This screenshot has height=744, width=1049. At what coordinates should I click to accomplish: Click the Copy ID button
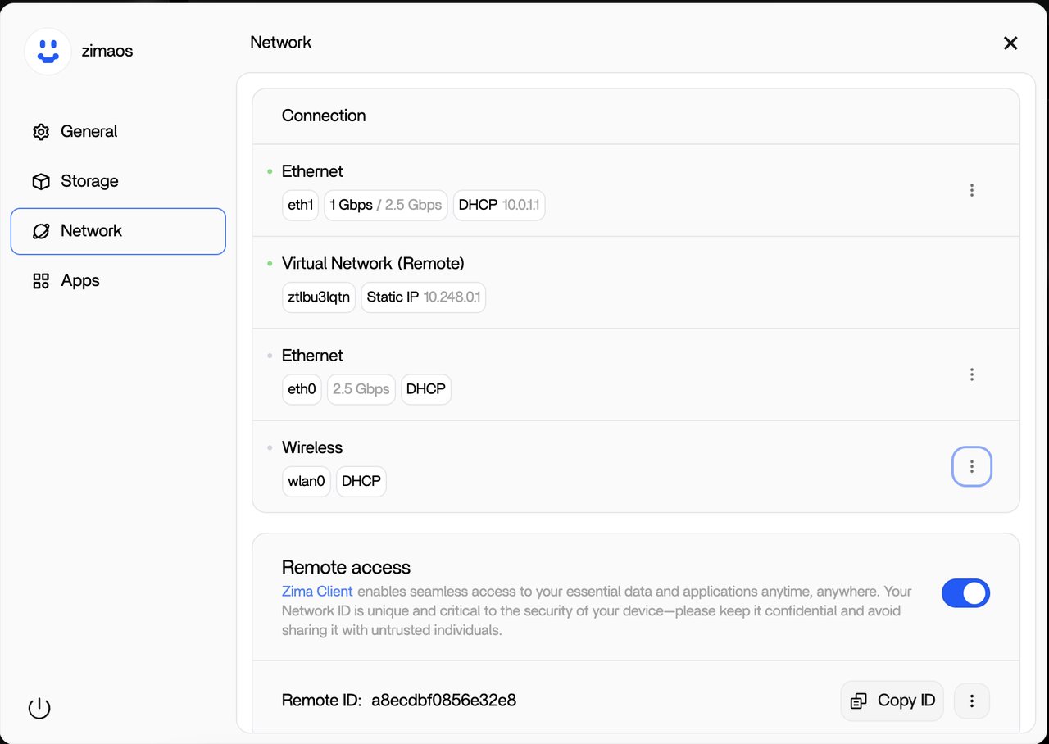pos(892,701)
